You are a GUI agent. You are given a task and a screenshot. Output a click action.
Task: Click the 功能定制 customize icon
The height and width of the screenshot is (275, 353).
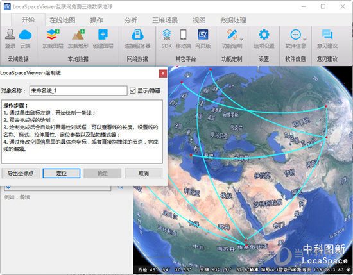232,35
